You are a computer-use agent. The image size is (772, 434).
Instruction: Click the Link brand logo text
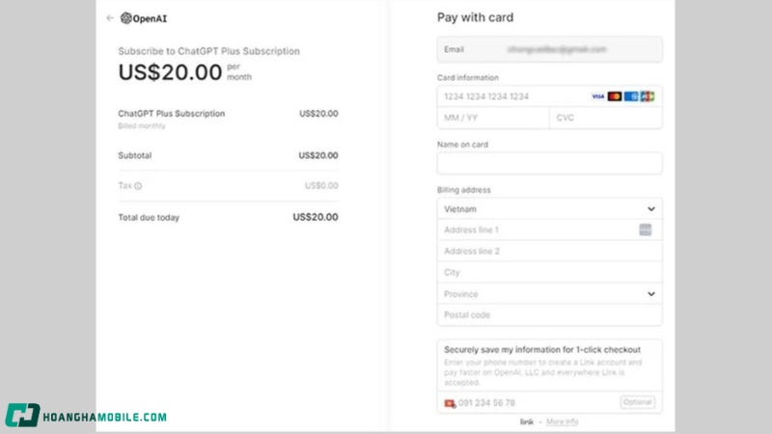[x=527, y=421]
